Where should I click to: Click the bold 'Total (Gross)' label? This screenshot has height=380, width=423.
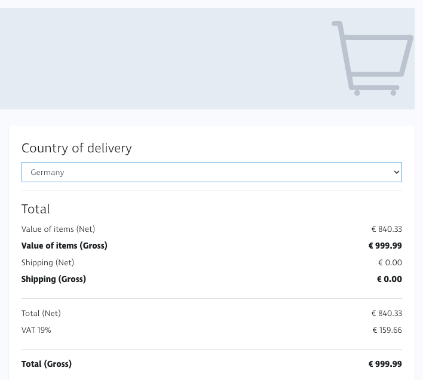(47, 364)
